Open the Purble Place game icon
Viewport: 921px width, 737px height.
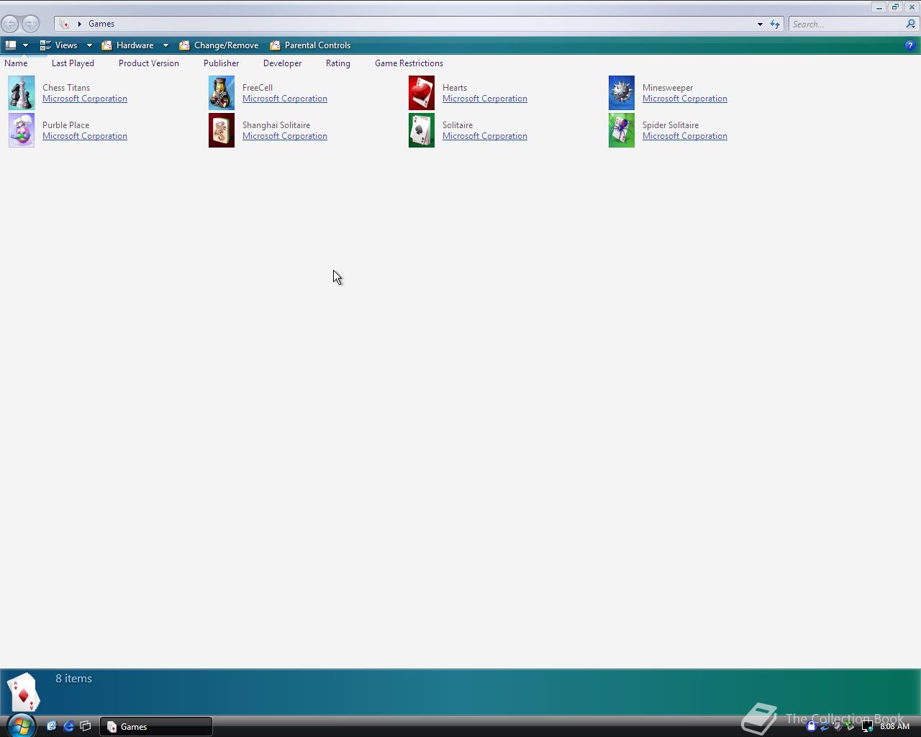pos(22,130)
